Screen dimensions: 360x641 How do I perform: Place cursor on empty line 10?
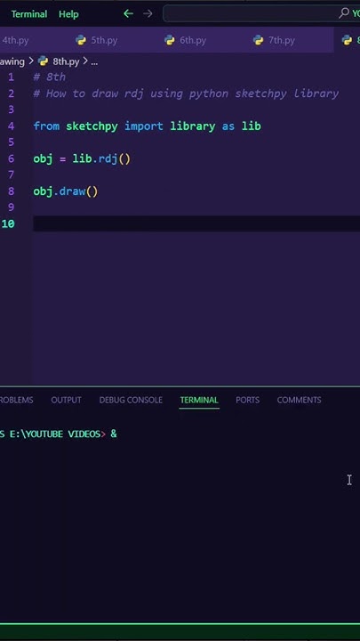(196, 223)
